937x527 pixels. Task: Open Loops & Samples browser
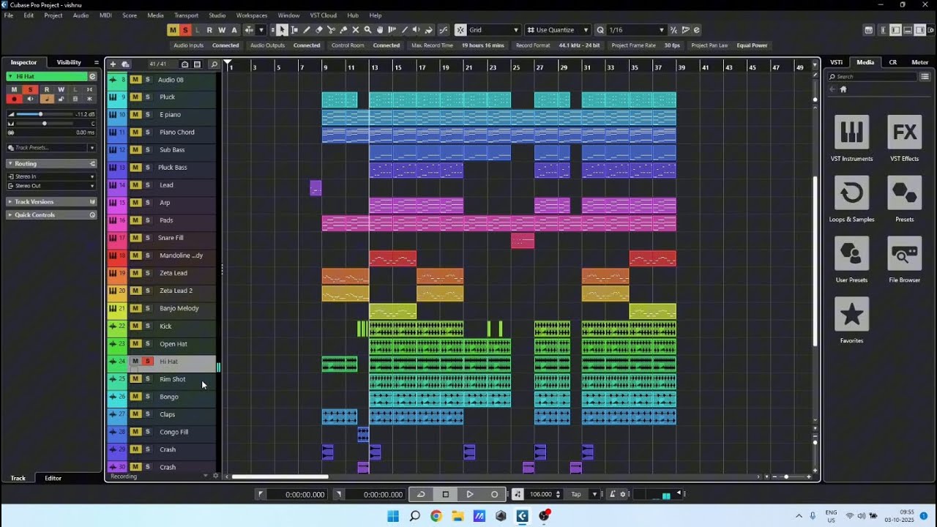pyautogui.click(x=851, y=199)
